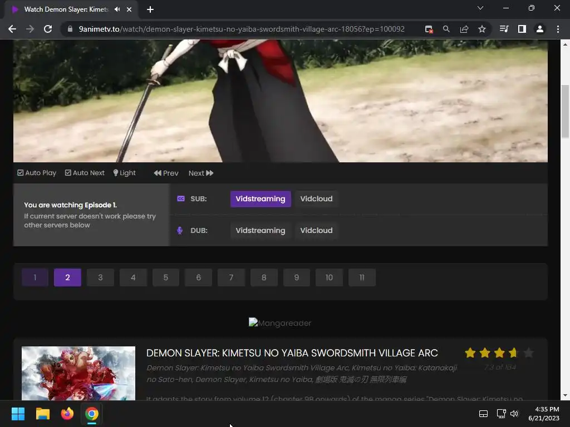Click the zoom magnifier icon in the address bar
The width and height of the screenshot is (570, 427).
click(x=446, y=29)
